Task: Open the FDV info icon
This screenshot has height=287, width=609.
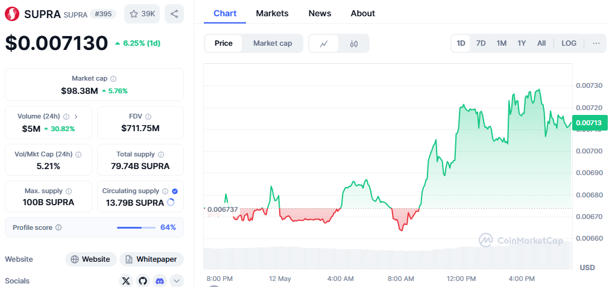Action: coord(148,116)
